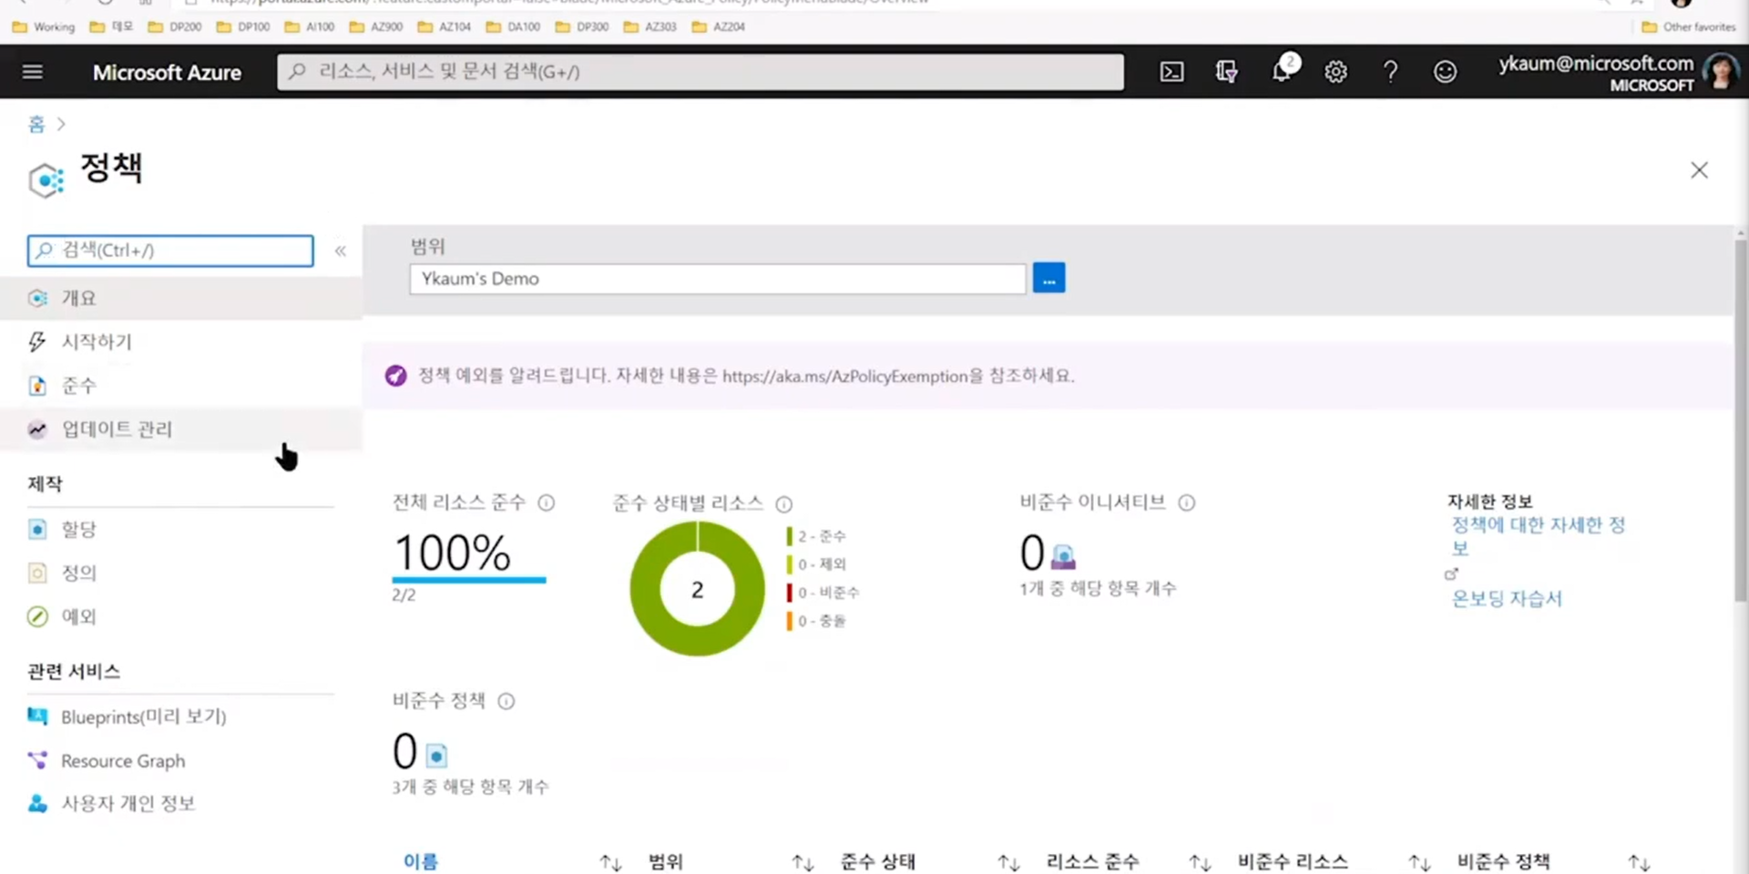
Task: Click info icon next to 전체 리소스 준수
Action: (x=546, y=503)
